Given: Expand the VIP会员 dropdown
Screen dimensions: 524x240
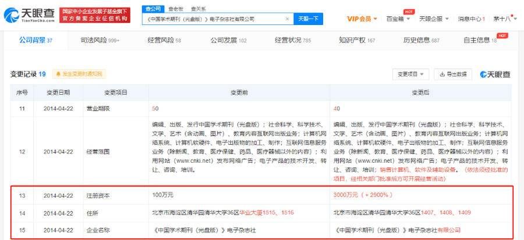Looking at the screenshot, I should click(362, 19).
